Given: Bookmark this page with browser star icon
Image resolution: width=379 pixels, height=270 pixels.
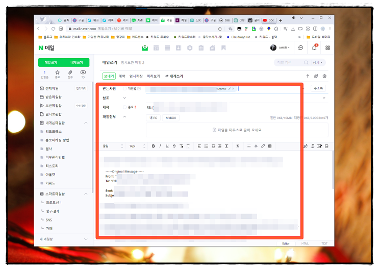Looking at the screenshot, I should [231, 29].
